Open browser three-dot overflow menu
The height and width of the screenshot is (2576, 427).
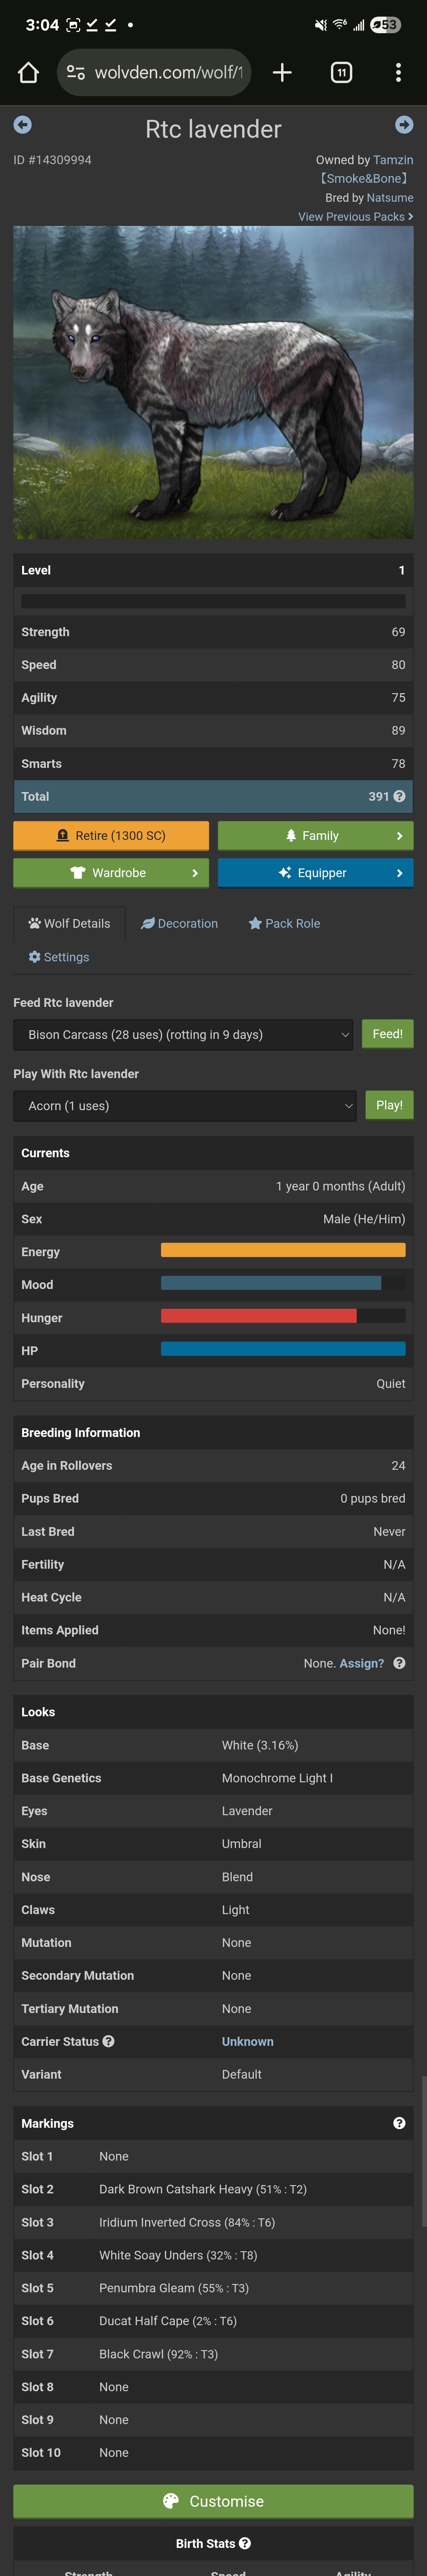point(398,72)
